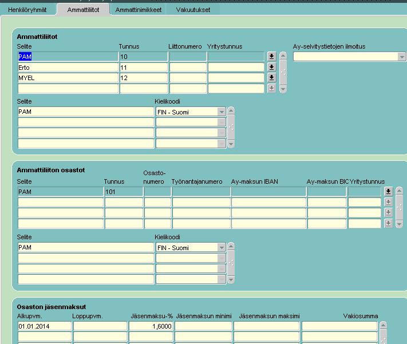
Task: Click Yritystunnus field in MYEL row
Action: pyautogui.click(x=236, y=78)
